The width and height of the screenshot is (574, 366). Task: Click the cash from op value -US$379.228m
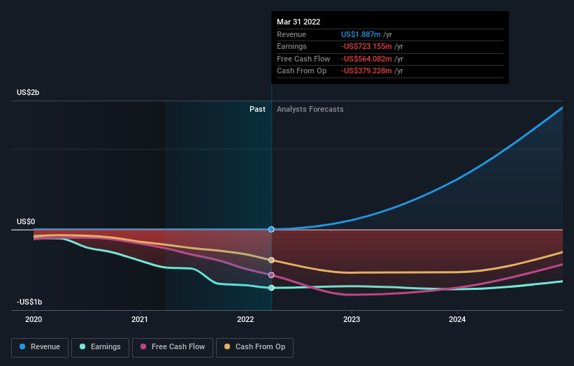click(366, 71)
